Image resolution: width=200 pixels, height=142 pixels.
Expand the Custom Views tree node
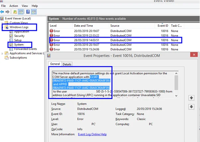coord(2,23)
